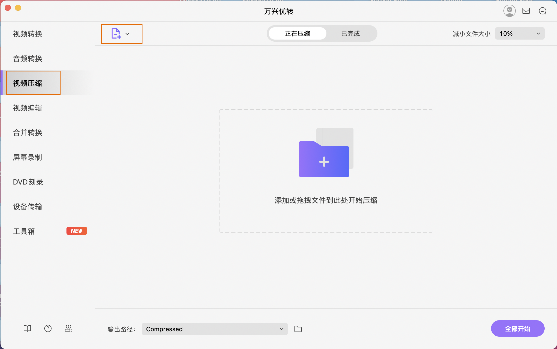Image resolution: width=557 pixels, height=349 pixels.
Task: Select the 正在压缩 tab
Action: pyautogui.click(x=297, y=33)
